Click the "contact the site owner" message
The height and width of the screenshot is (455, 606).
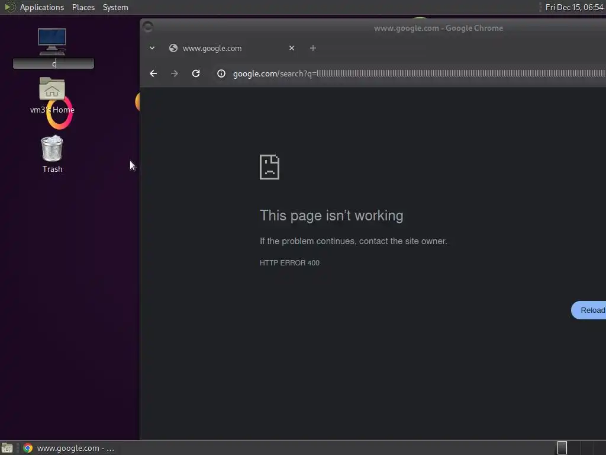353,241
